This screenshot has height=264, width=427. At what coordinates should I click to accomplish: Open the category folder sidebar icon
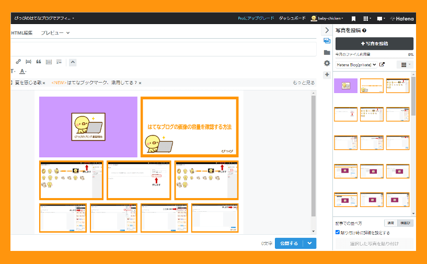pos(327,52)
